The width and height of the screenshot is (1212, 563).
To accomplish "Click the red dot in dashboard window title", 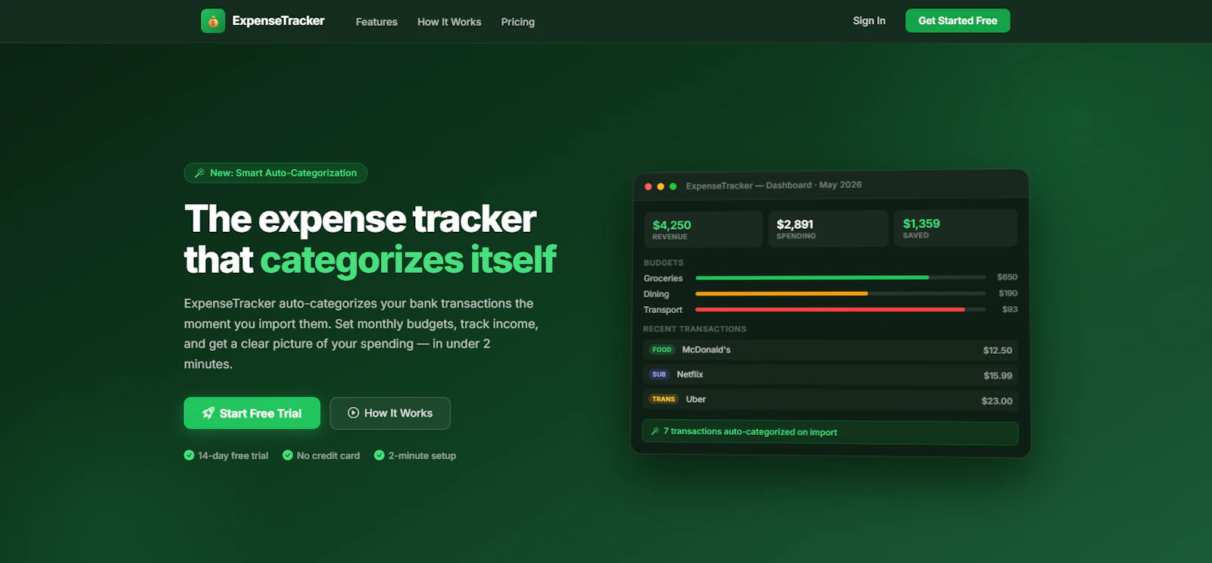I will click(648, 186).
